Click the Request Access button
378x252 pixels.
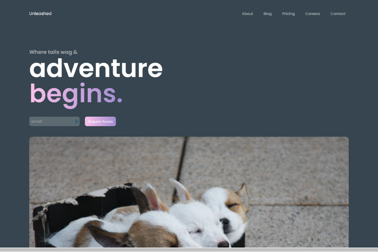100,121
